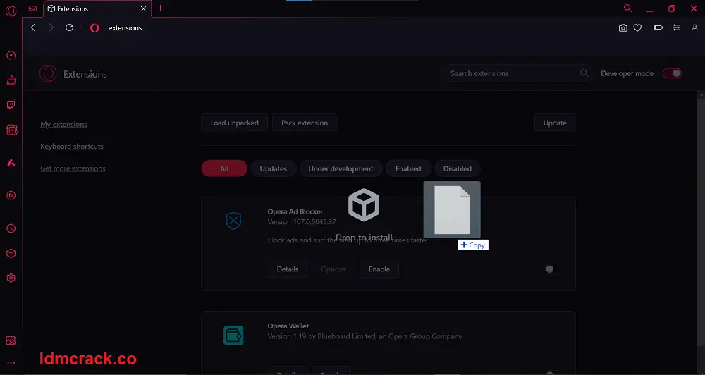Open the battery saver icon
Screen dimensions: 705x375
pos(658,27)
